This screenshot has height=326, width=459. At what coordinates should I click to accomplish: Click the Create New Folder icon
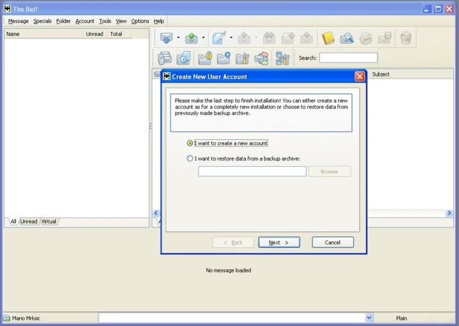click(223, 58)
